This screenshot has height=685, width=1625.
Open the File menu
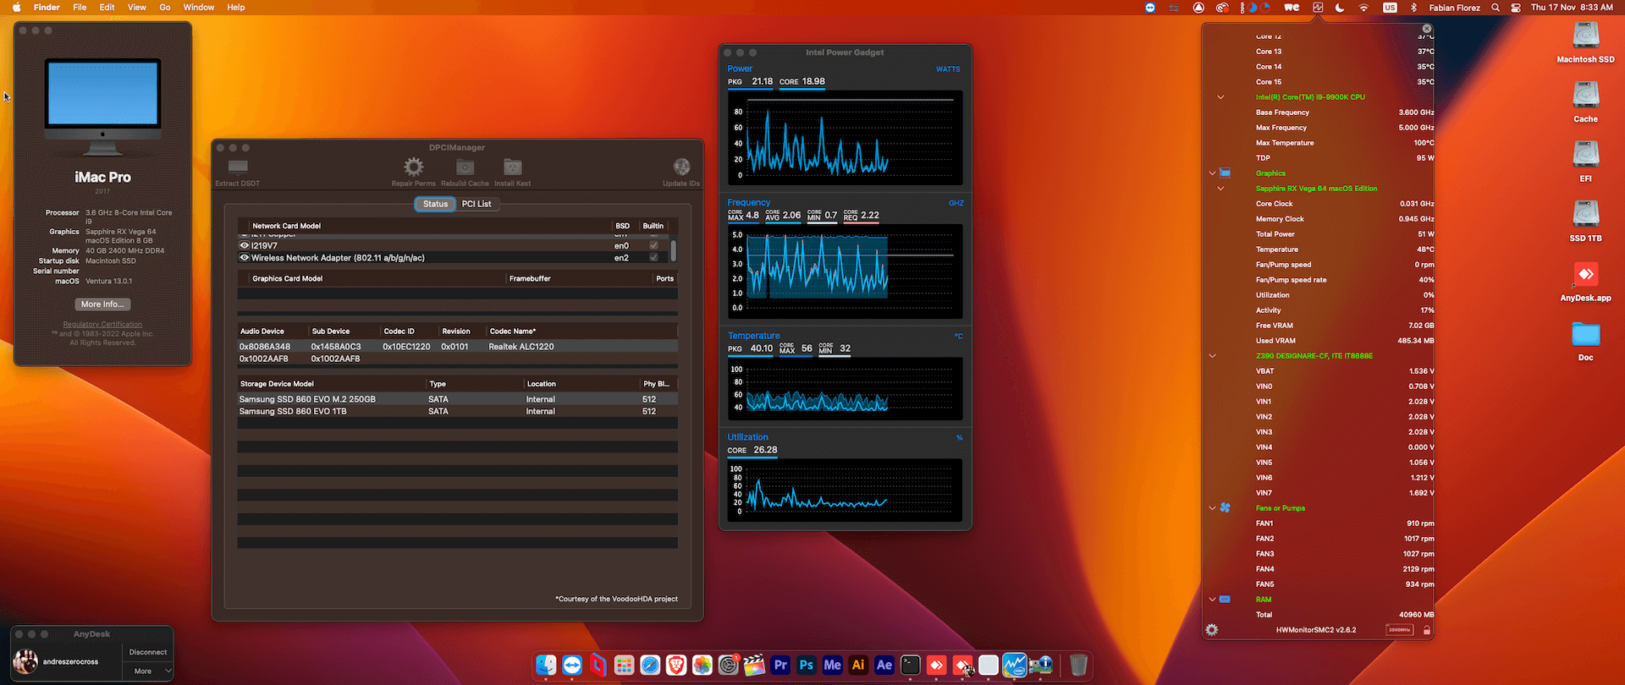point(80,8)
